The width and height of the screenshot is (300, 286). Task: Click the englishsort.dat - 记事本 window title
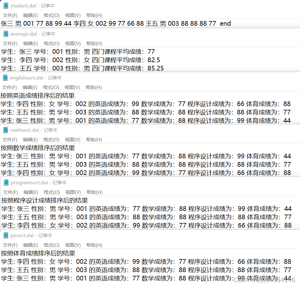tap(36, 78)
